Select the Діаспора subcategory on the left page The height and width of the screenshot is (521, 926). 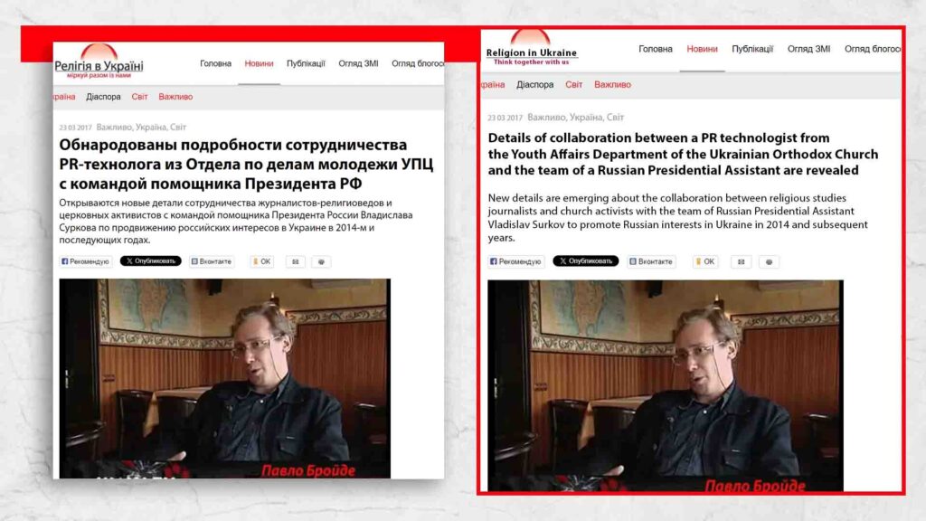tap(103, 97)
